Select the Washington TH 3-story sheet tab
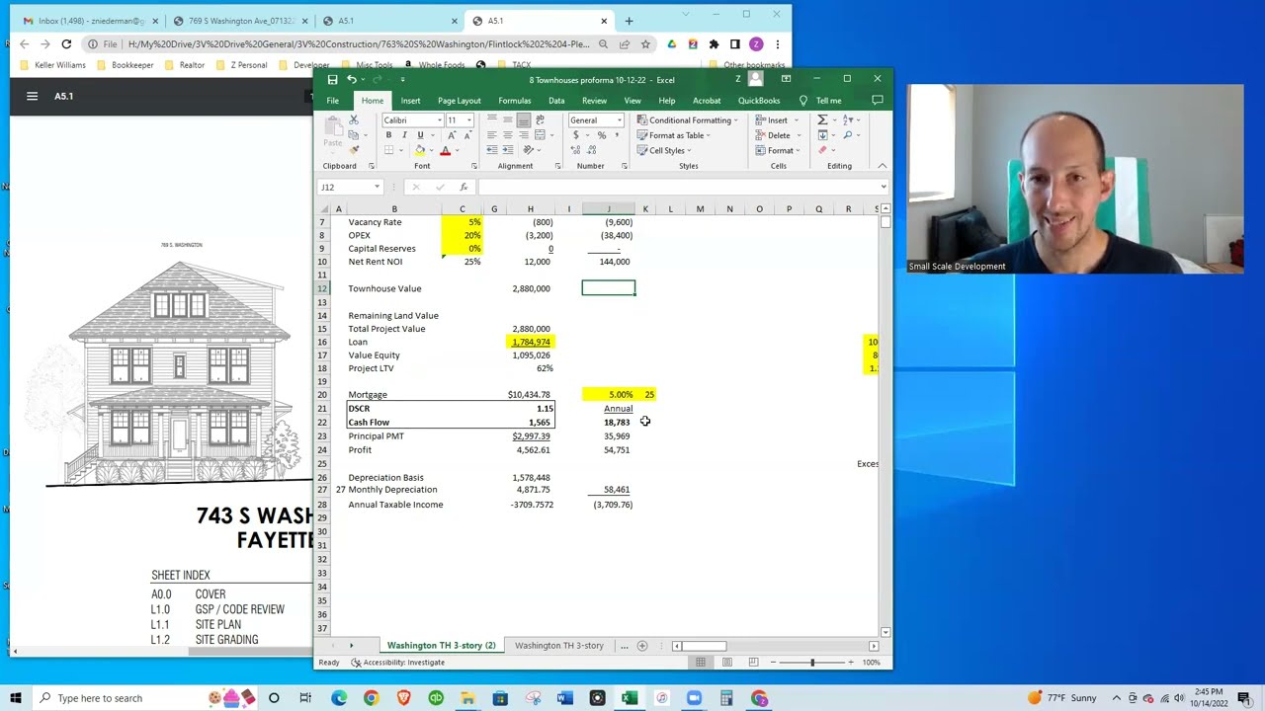 pyautogui.click(x=559, y=646)
